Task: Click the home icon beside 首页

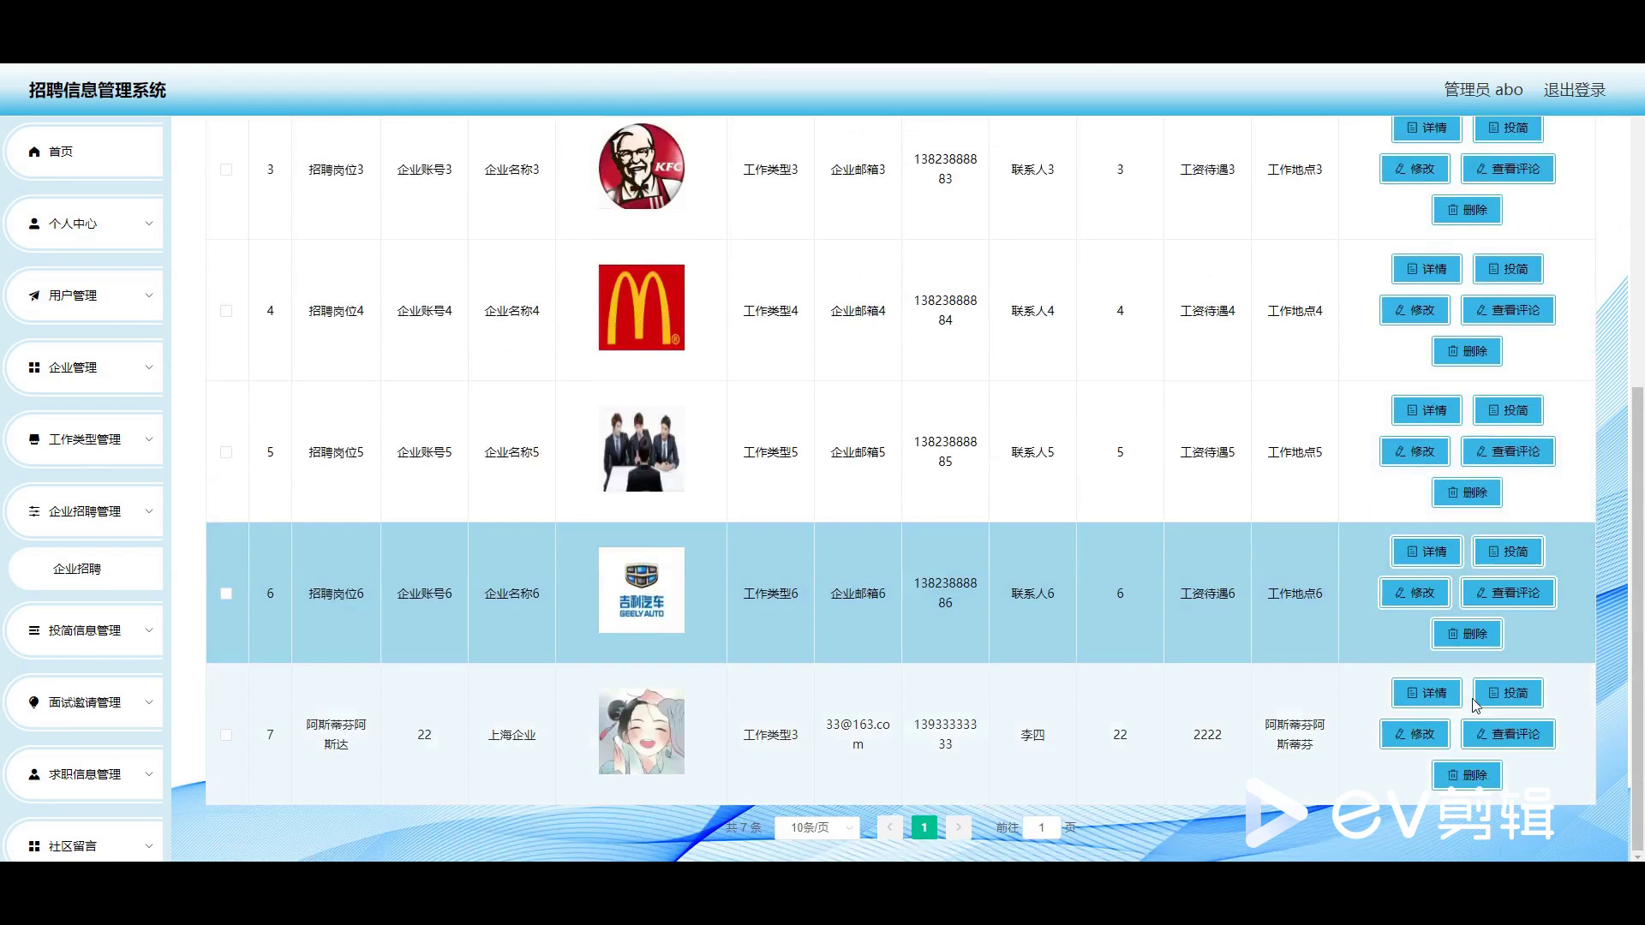Action: pyautogui.click(x=34, y=152)
